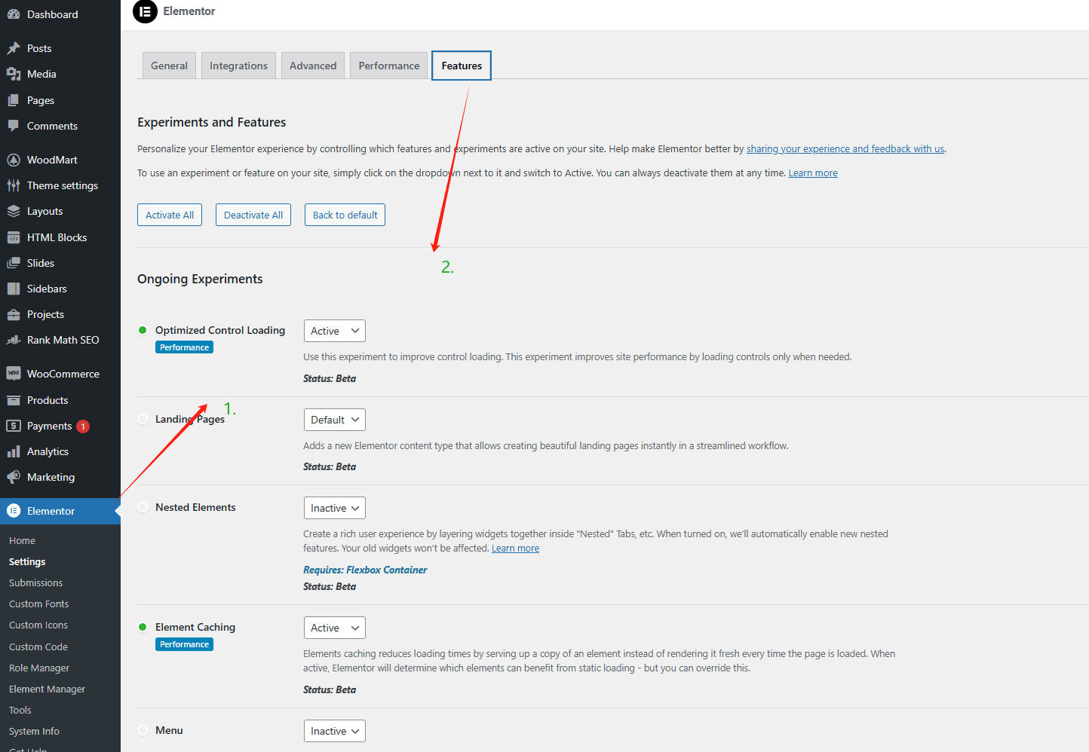The width and height of the screenshot is (1089, 752).
Task: Open the Landing Pages status dropdown
Action: 335,420
